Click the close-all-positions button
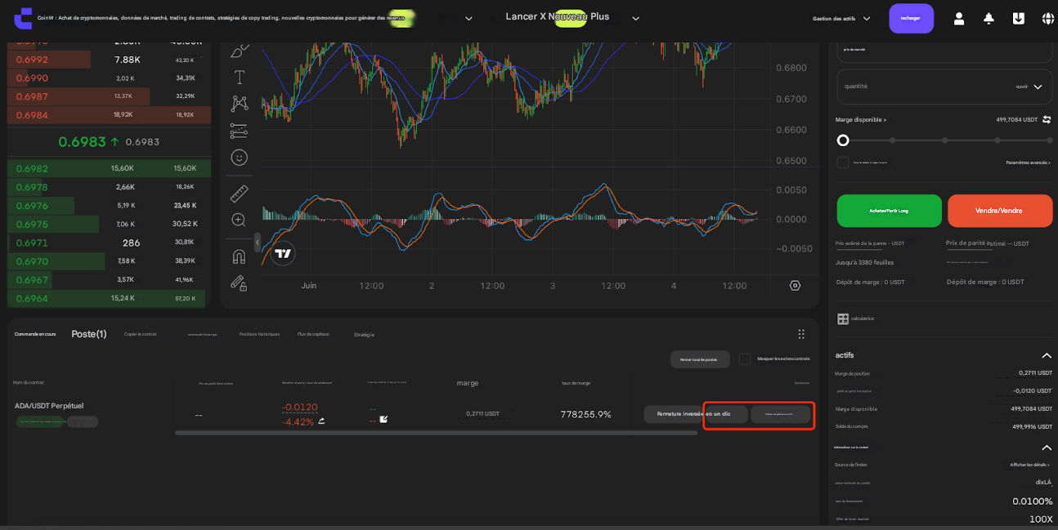This screenshot has width=1058, height=530. [700, 359]
